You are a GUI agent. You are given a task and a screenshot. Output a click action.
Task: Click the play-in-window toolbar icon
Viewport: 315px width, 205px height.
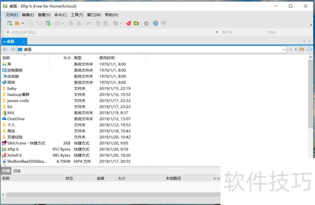58,23
